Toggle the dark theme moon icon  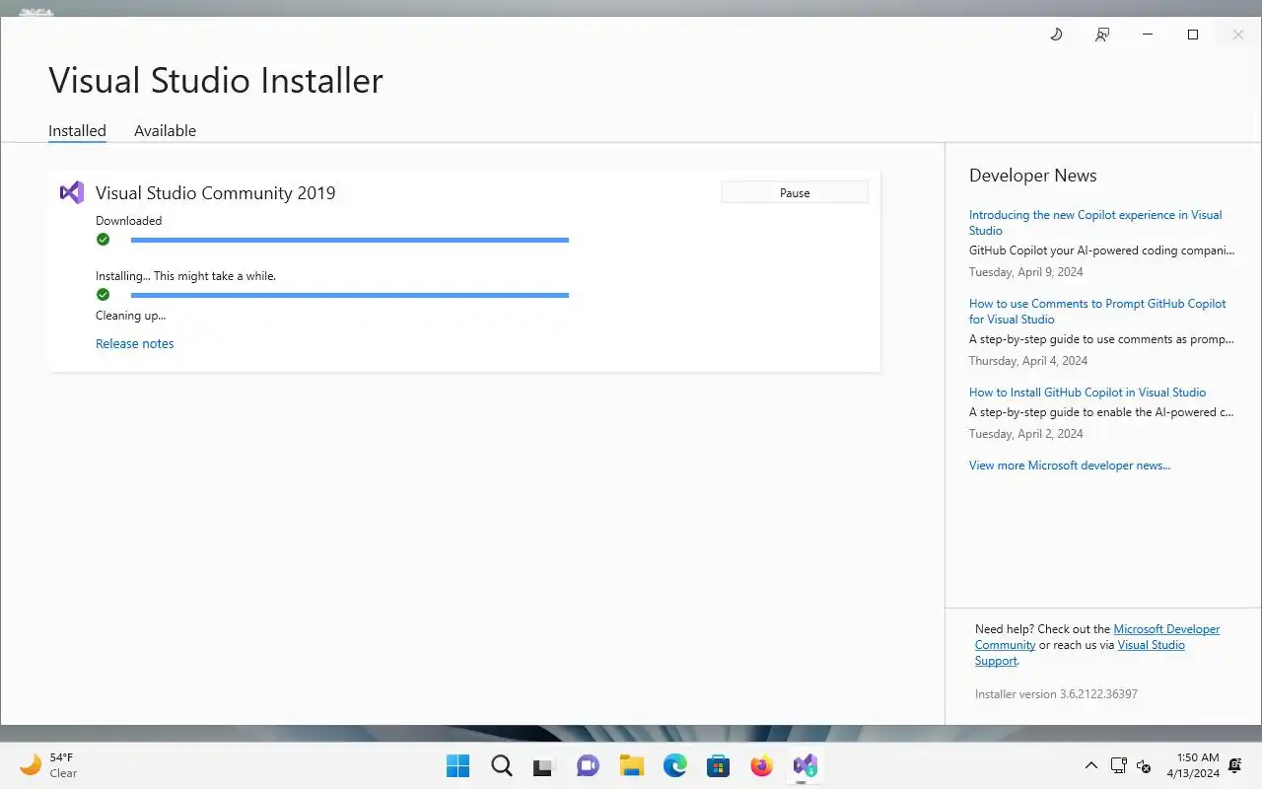tap(1056, 35)
